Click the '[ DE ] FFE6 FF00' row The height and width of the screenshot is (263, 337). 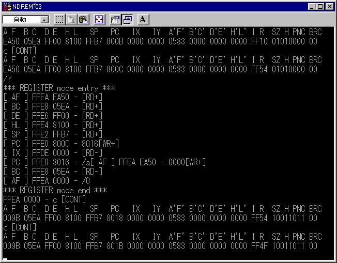tap(53, 116)
